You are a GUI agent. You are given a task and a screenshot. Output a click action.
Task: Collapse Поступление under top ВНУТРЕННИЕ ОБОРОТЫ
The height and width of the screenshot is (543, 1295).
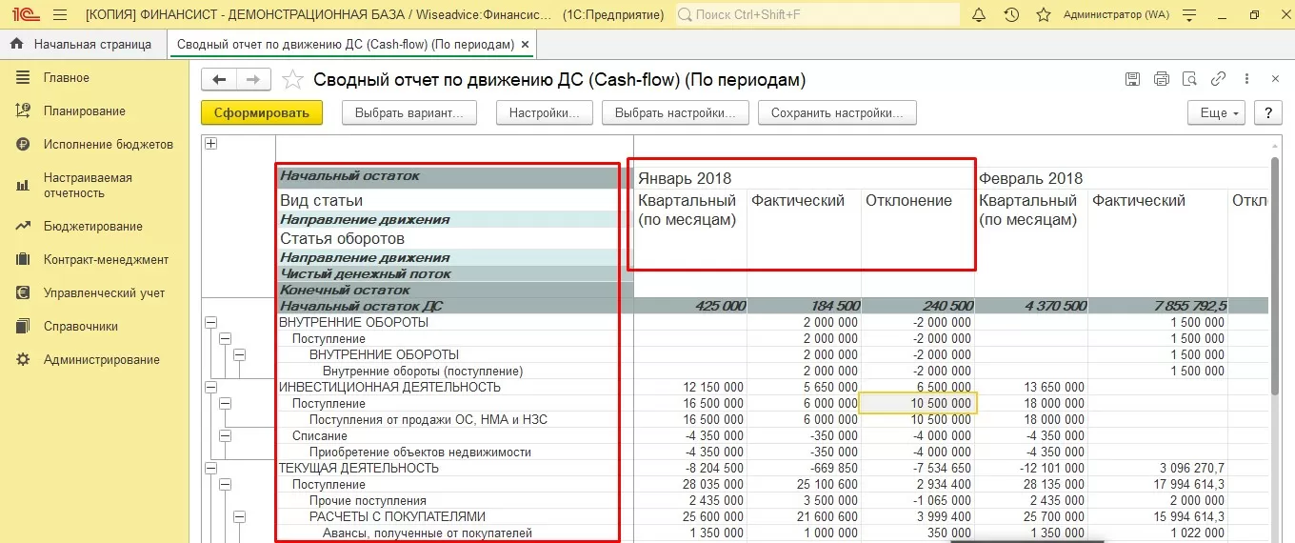(225, 338)
